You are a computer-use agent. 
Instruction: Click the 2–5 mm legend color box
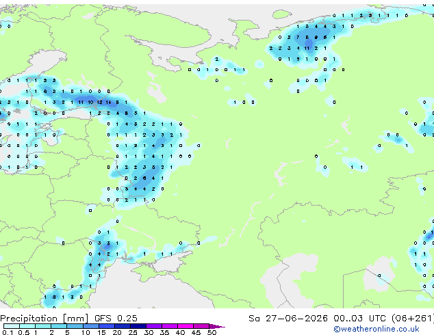[x=59, y=326]
